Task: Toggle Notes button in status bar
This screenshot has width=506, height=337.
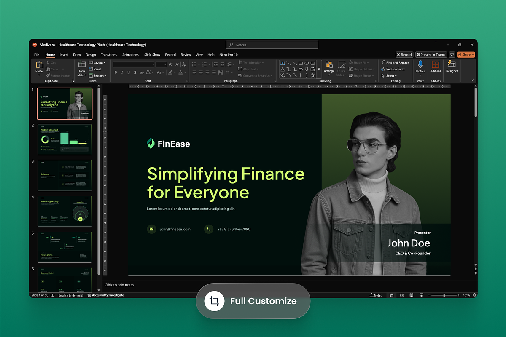Action: pos(375,295)
